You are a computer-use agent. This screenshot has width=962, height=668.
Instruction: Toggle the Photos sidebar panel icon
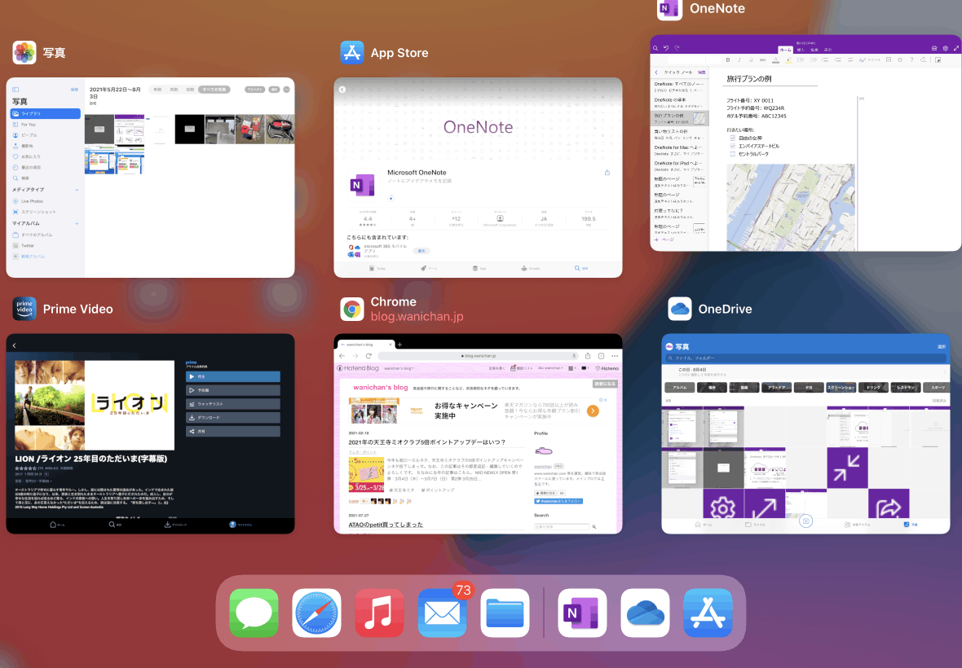16,90
